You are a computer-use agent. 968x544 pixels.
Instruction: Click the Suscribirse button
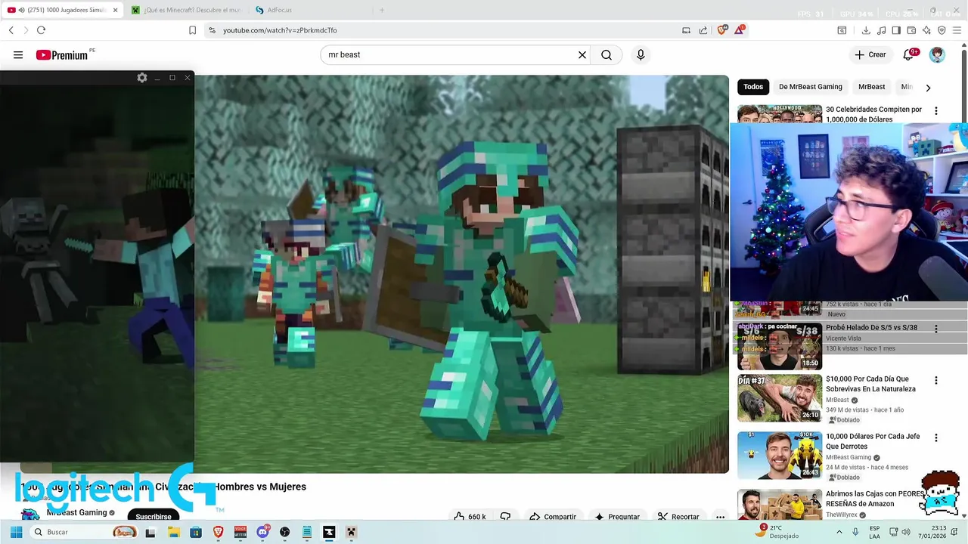coord(154,517)
